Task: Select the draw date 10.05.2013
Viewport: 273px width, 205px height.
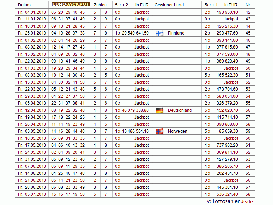Action: click(x=35, y=138)
